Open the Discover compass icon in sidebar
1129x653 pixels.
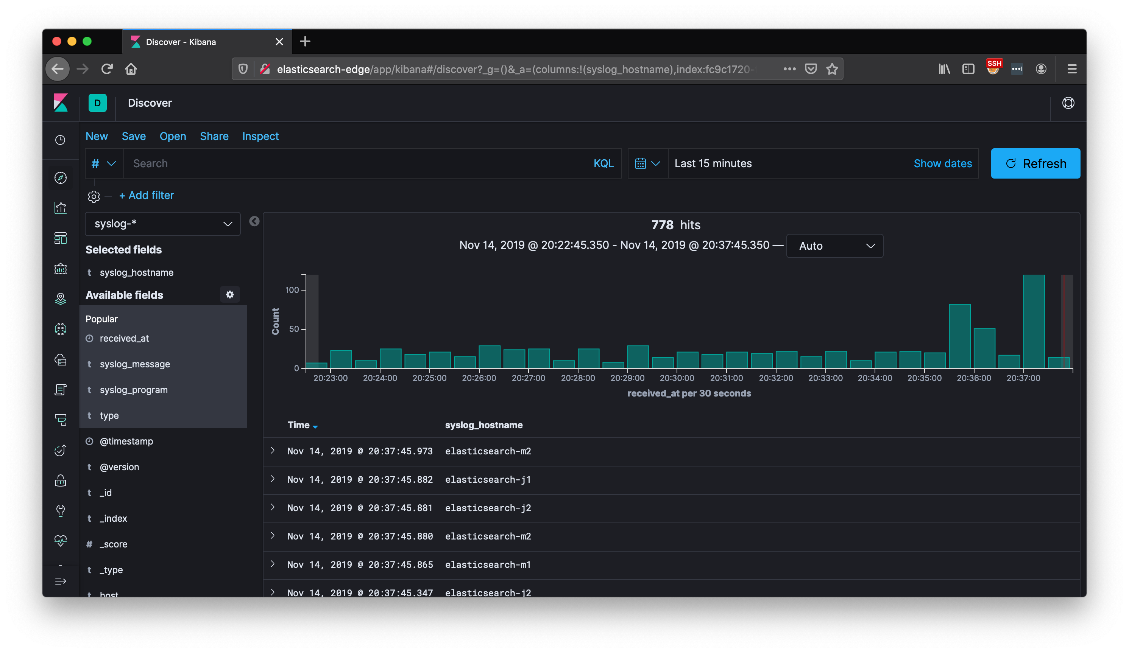click(61, 178)
